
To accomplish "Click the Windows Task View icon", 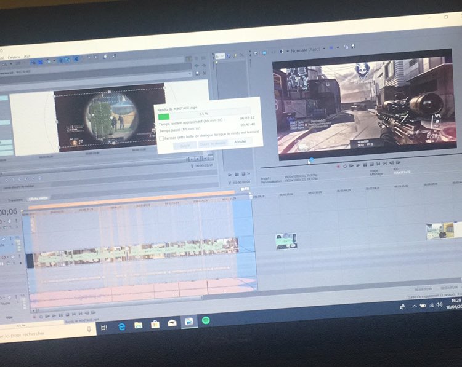I will tap(104, 328).
